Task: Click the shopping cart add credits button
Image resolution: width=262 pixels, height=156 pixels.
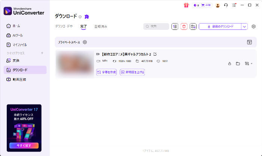Action: pos(206,5)
